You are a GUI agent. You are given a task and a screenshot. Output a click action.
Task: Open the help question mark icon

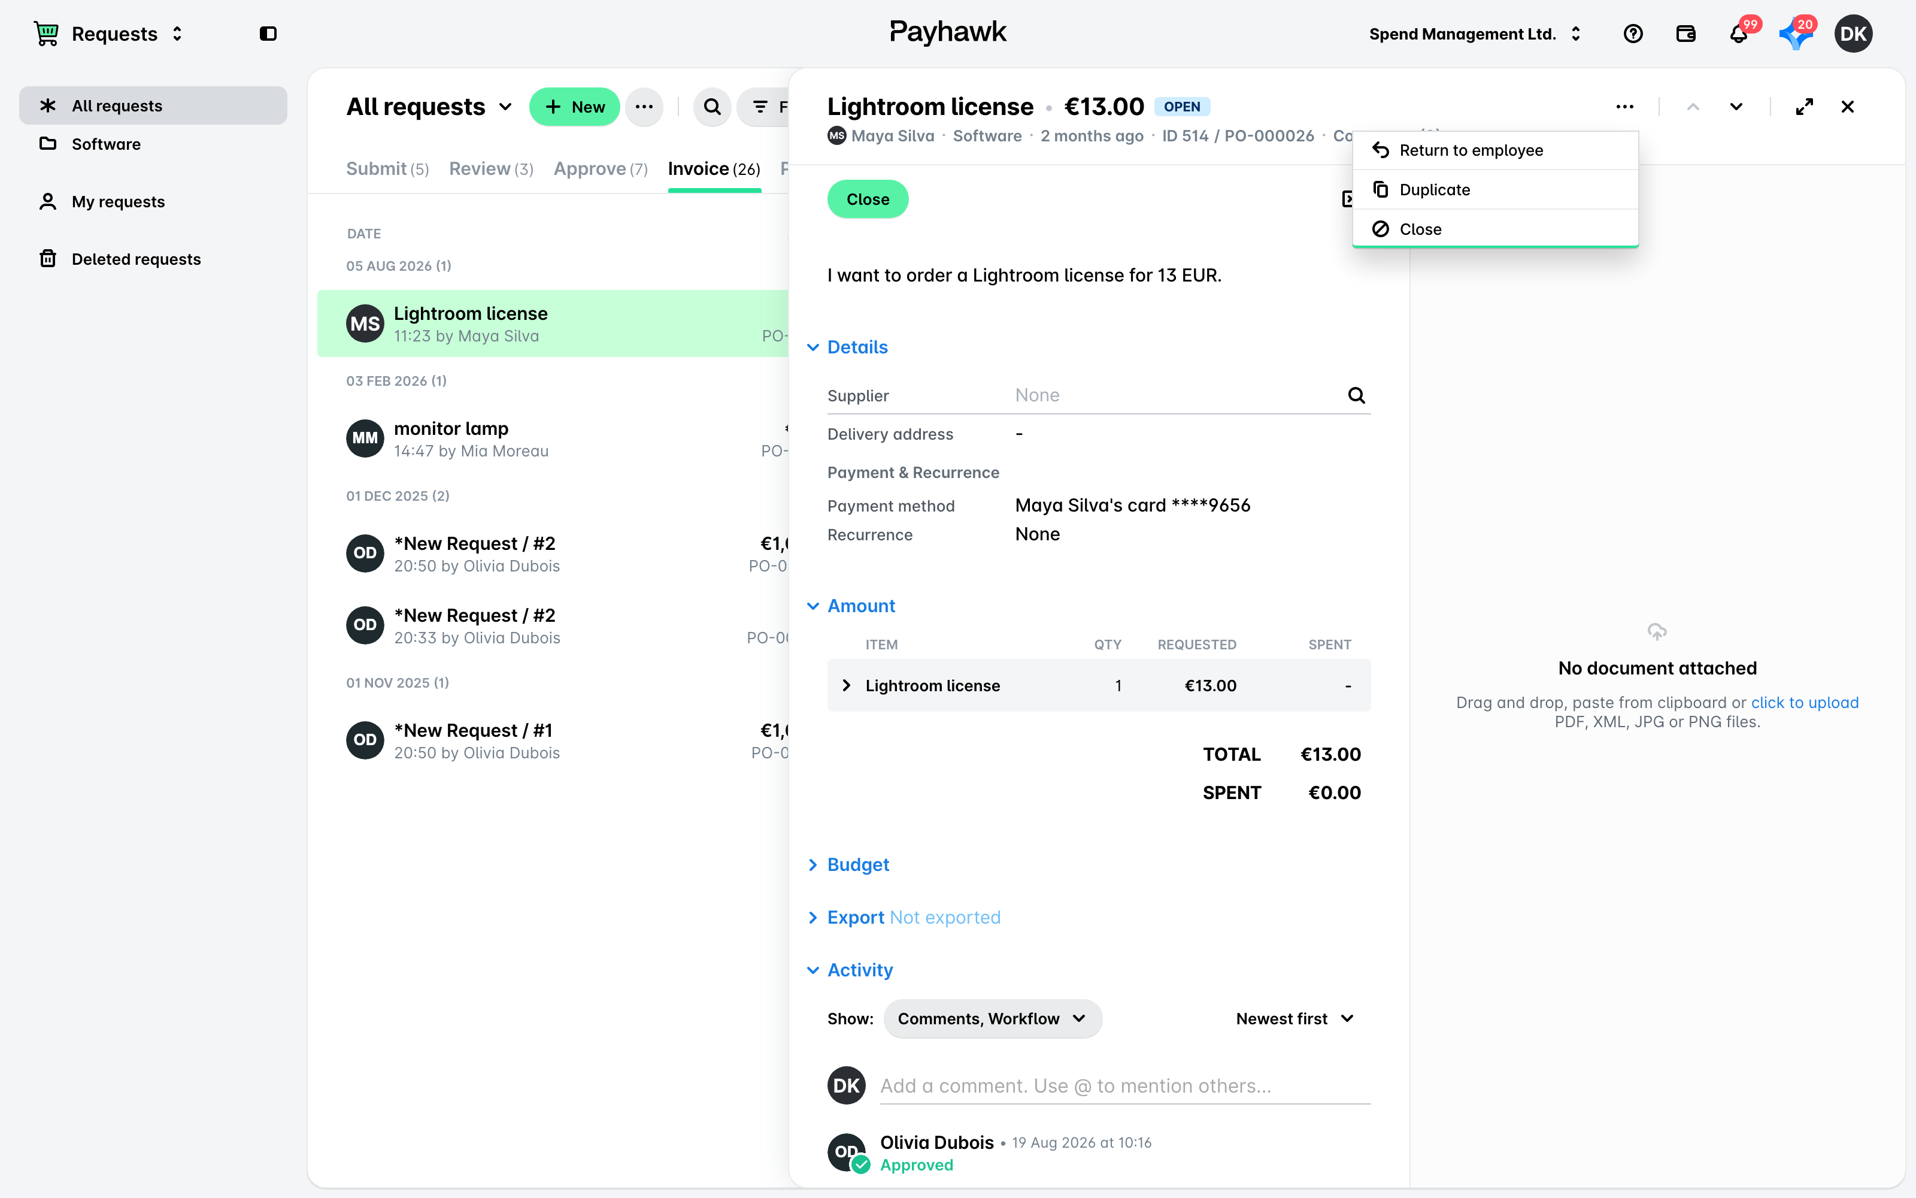1633,34
